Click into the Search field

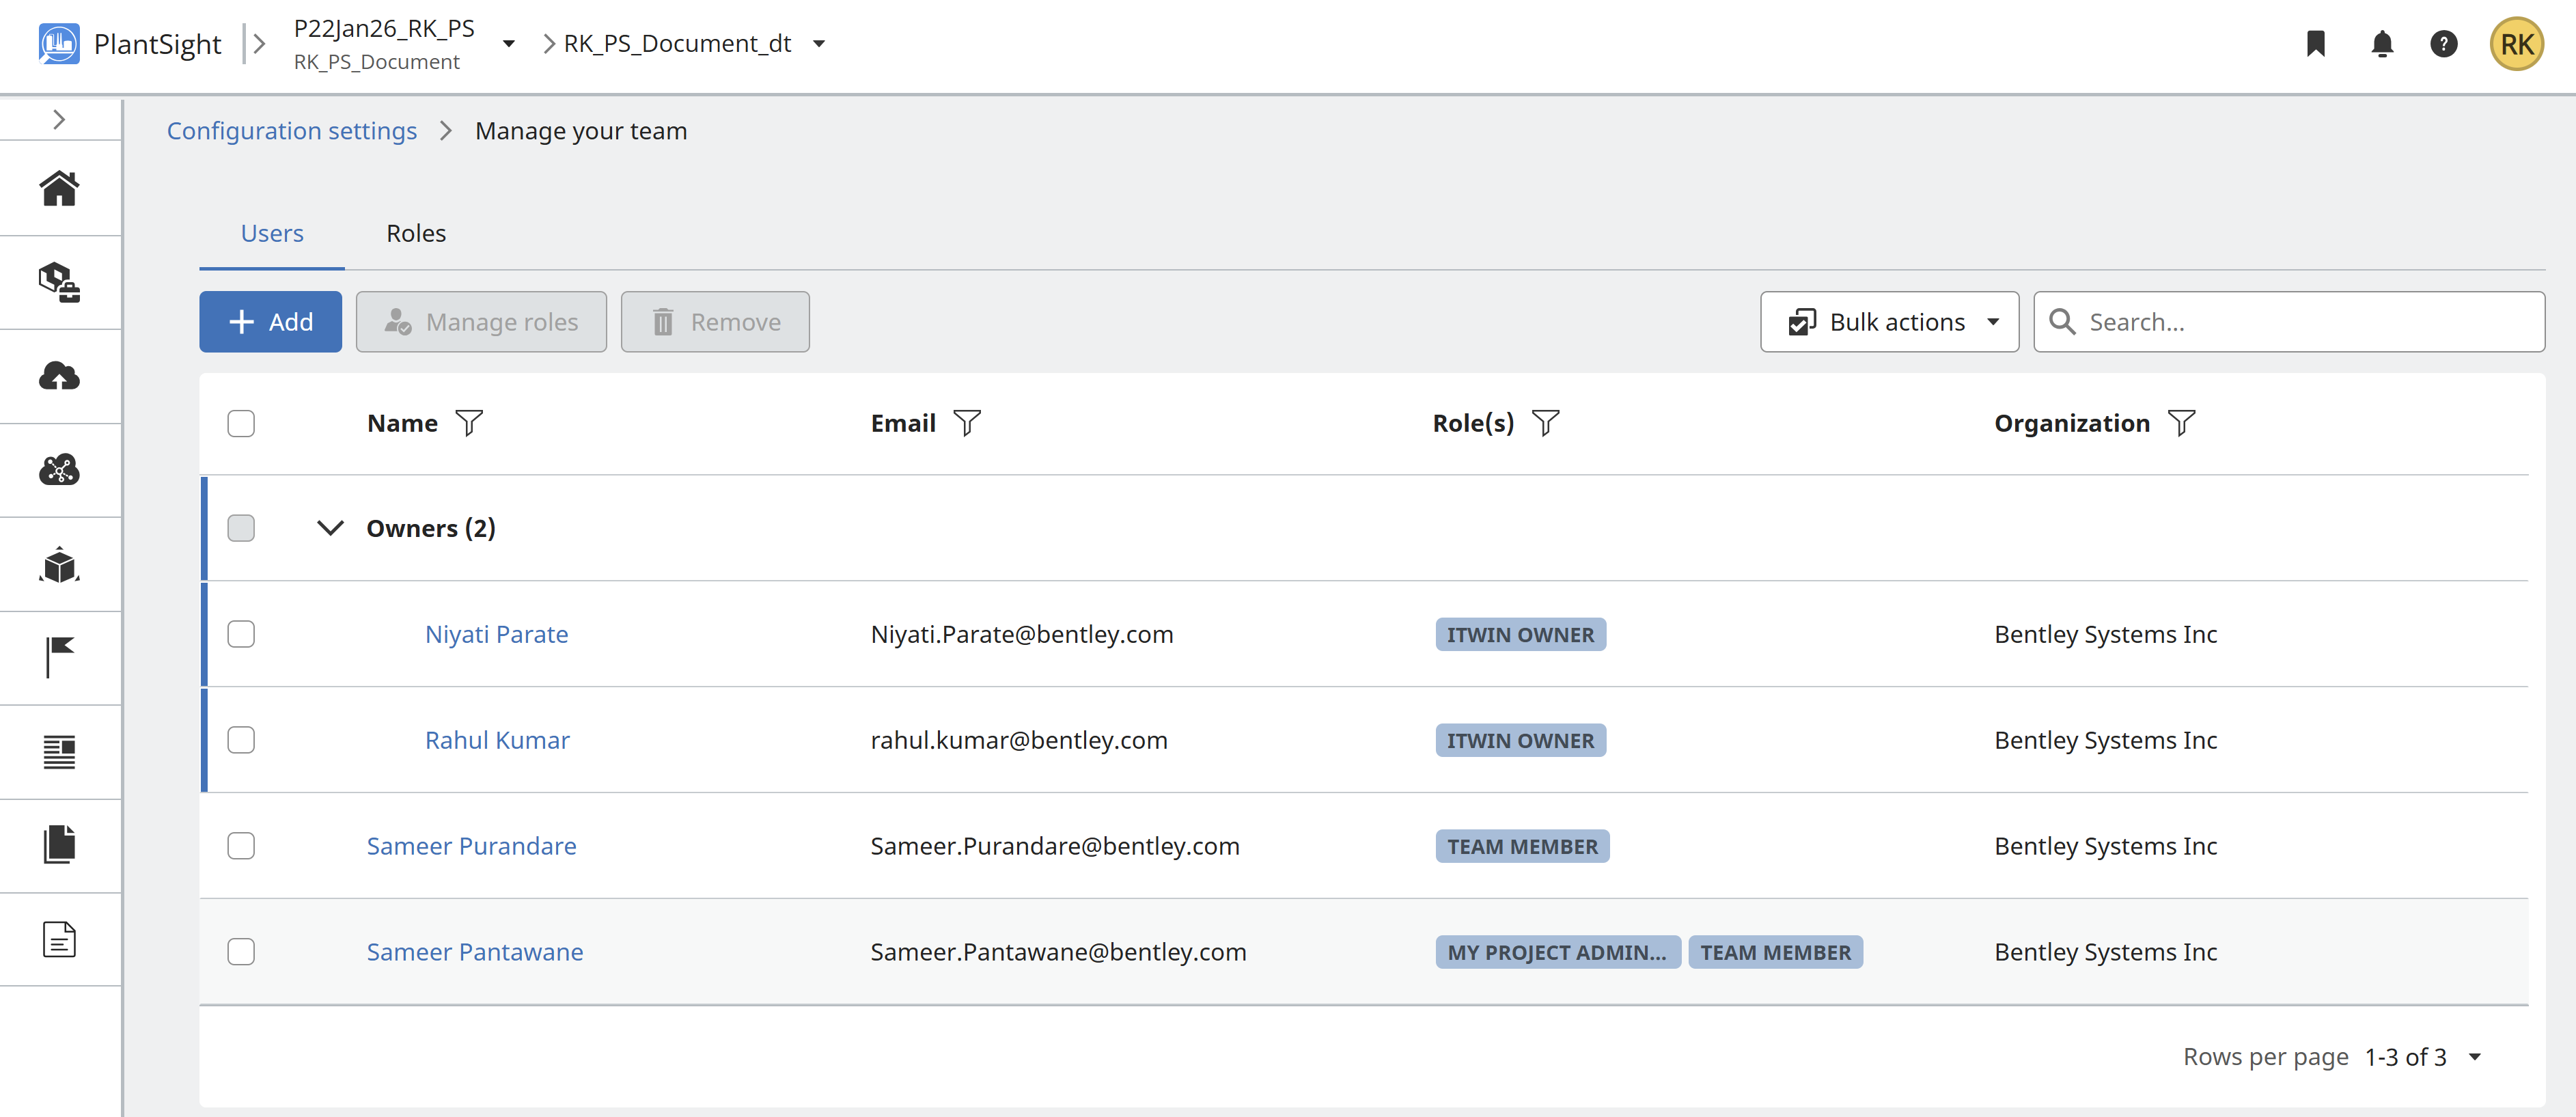click(2300, 322)
